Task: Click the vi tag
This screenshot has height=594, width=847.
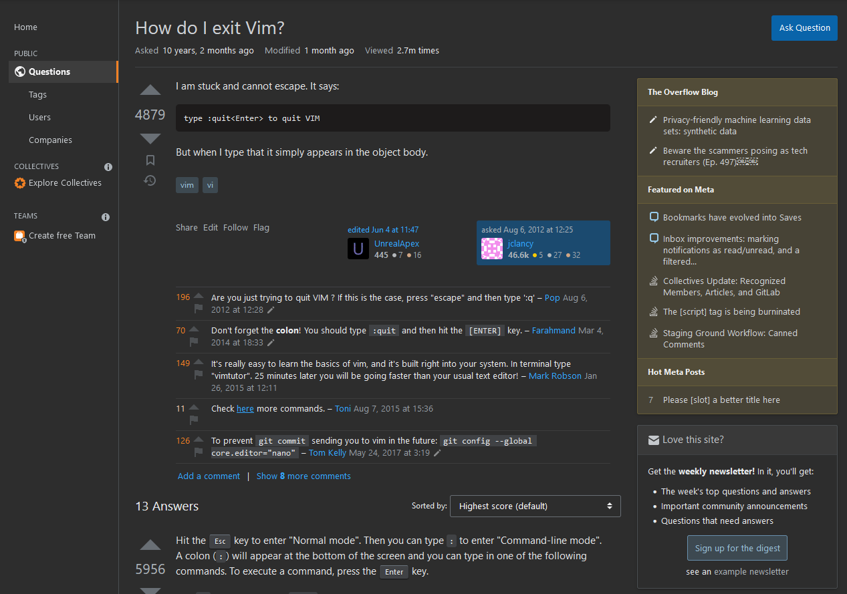Action: coord(211,185)
